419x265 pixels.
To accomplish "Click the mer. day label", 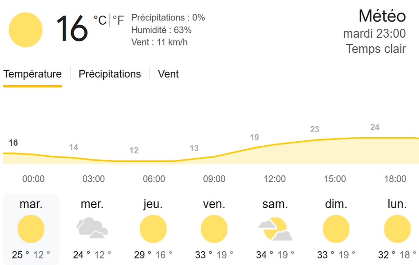I will click(92, 204).
